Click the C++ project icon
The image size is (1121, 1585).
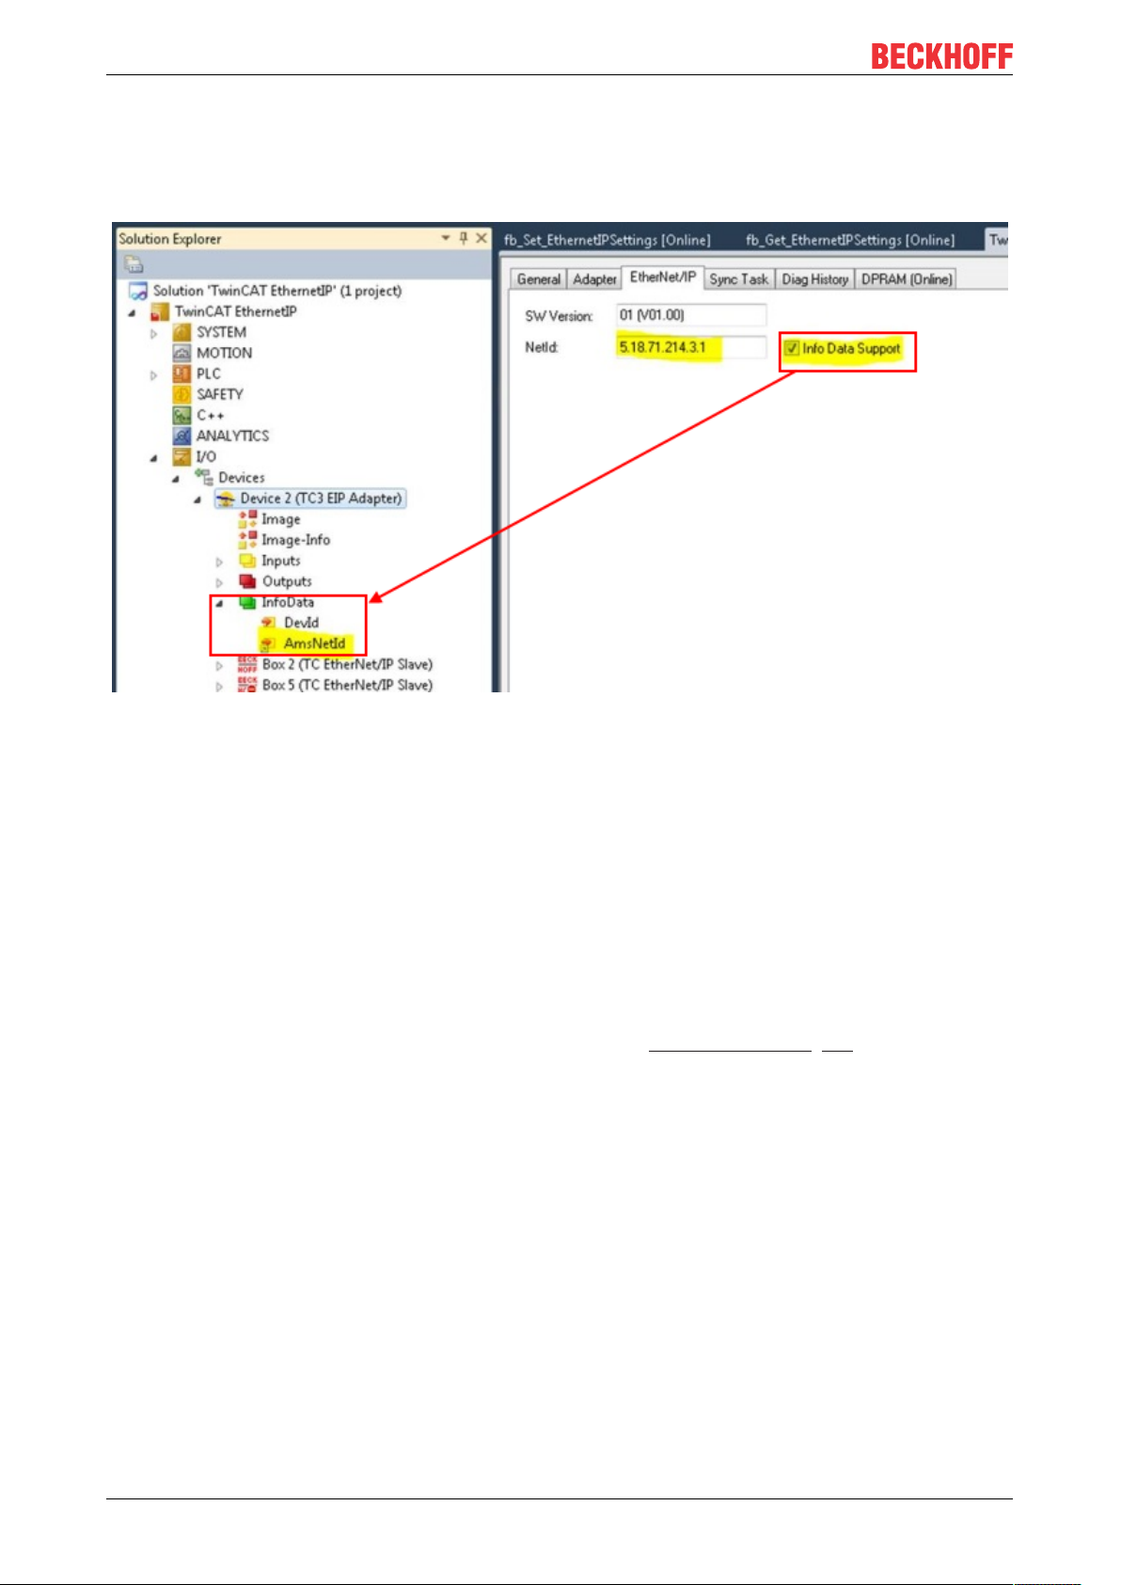[x=182, y=416]
